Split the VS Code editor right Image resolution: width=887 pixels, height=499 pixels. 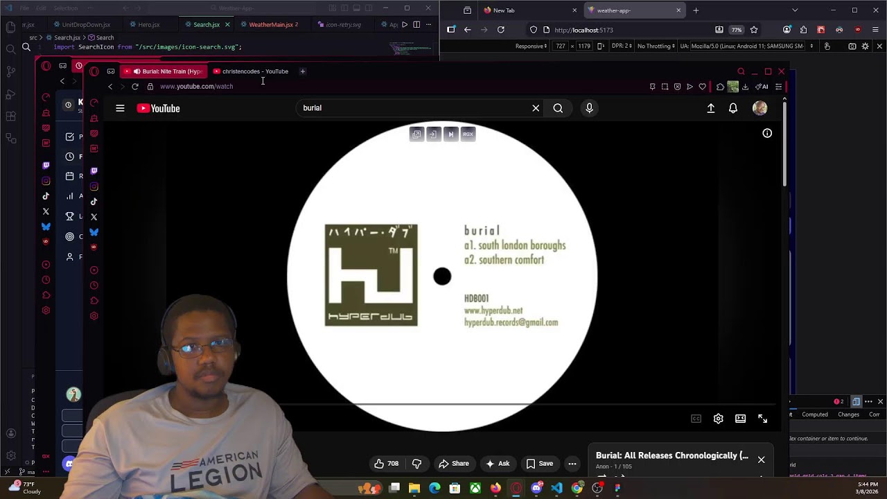coord(416,25)
